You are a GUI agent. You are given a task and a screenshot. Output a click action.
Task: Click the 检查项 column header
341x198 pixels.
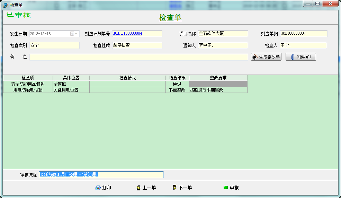click(28, 78)
